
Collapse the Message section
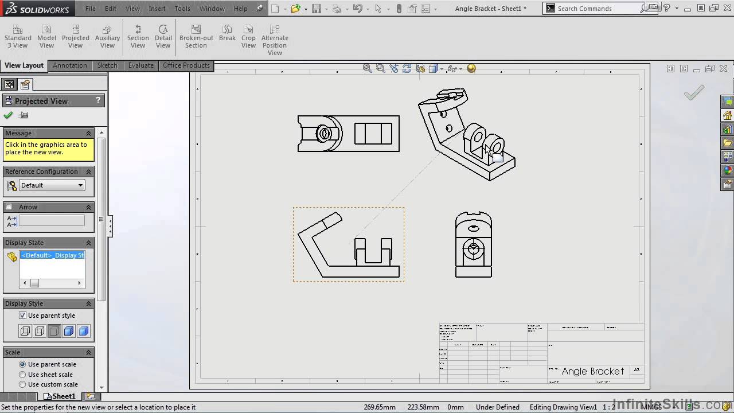[x=88, y=133]
